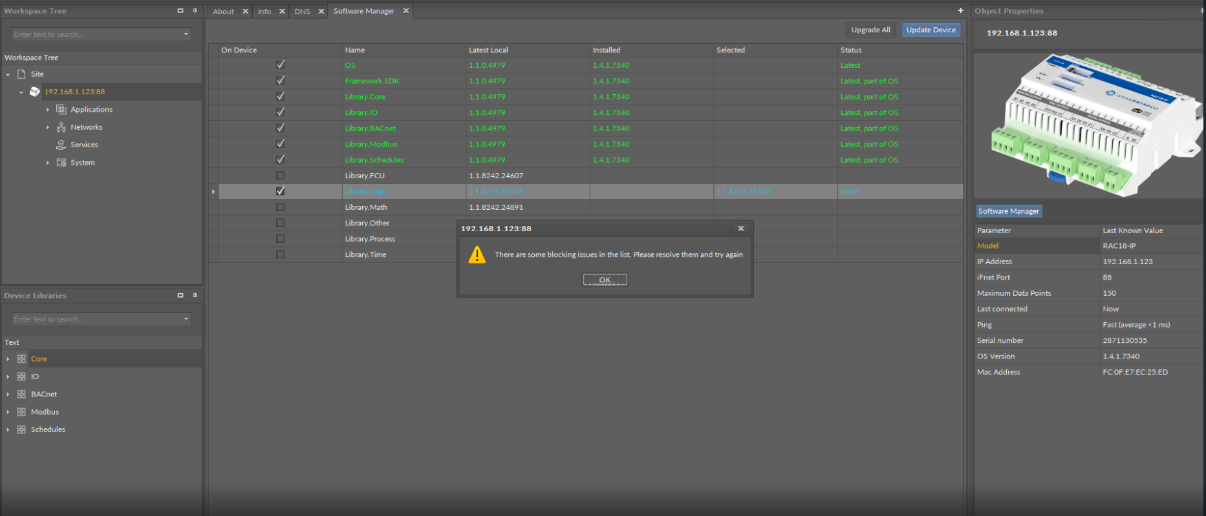Click the Services node icon
The width and height of the screenshot is (1206, 516).
[x=61, y=145]
